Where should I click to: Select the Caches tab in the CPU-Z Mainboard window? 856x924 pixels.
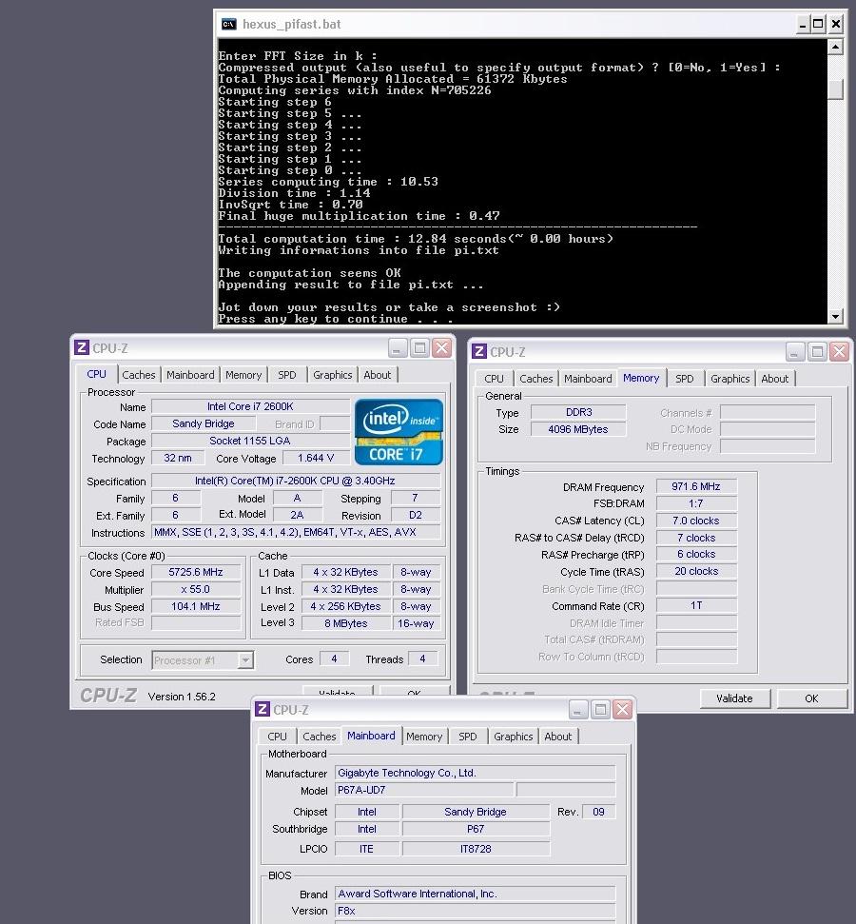320,736
